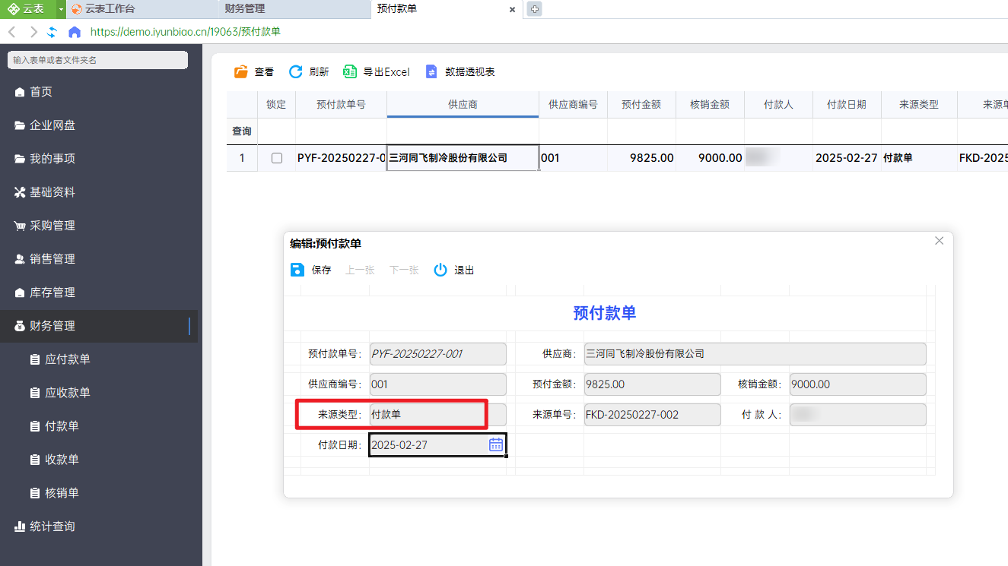Click the 供应商编号 column header
The height and width of the screenshot is (566, 1008).
(573, 105)
